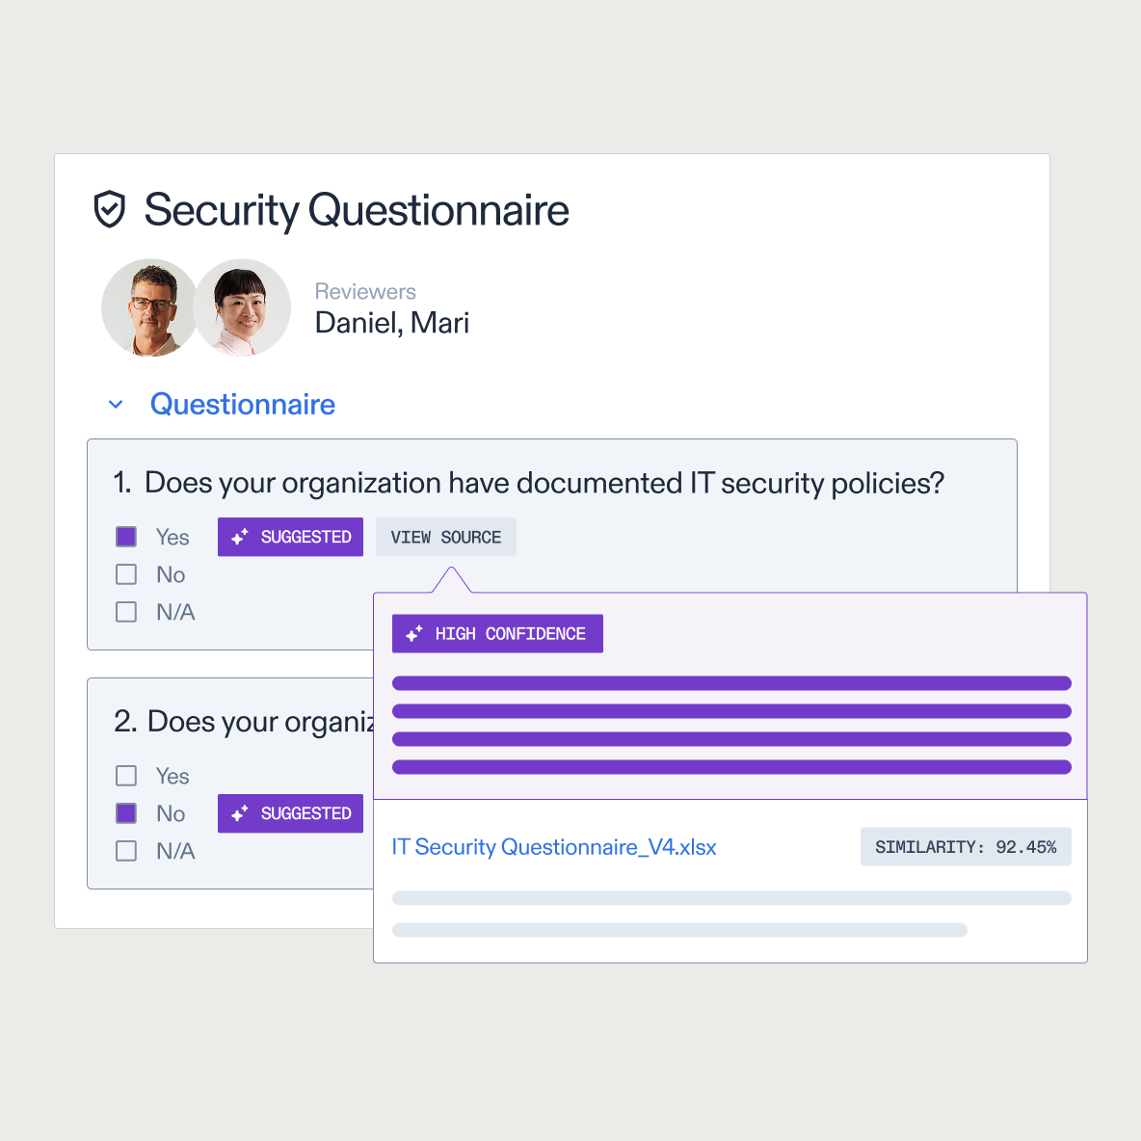Click Mari's reviewer avatar

point(243,306)
